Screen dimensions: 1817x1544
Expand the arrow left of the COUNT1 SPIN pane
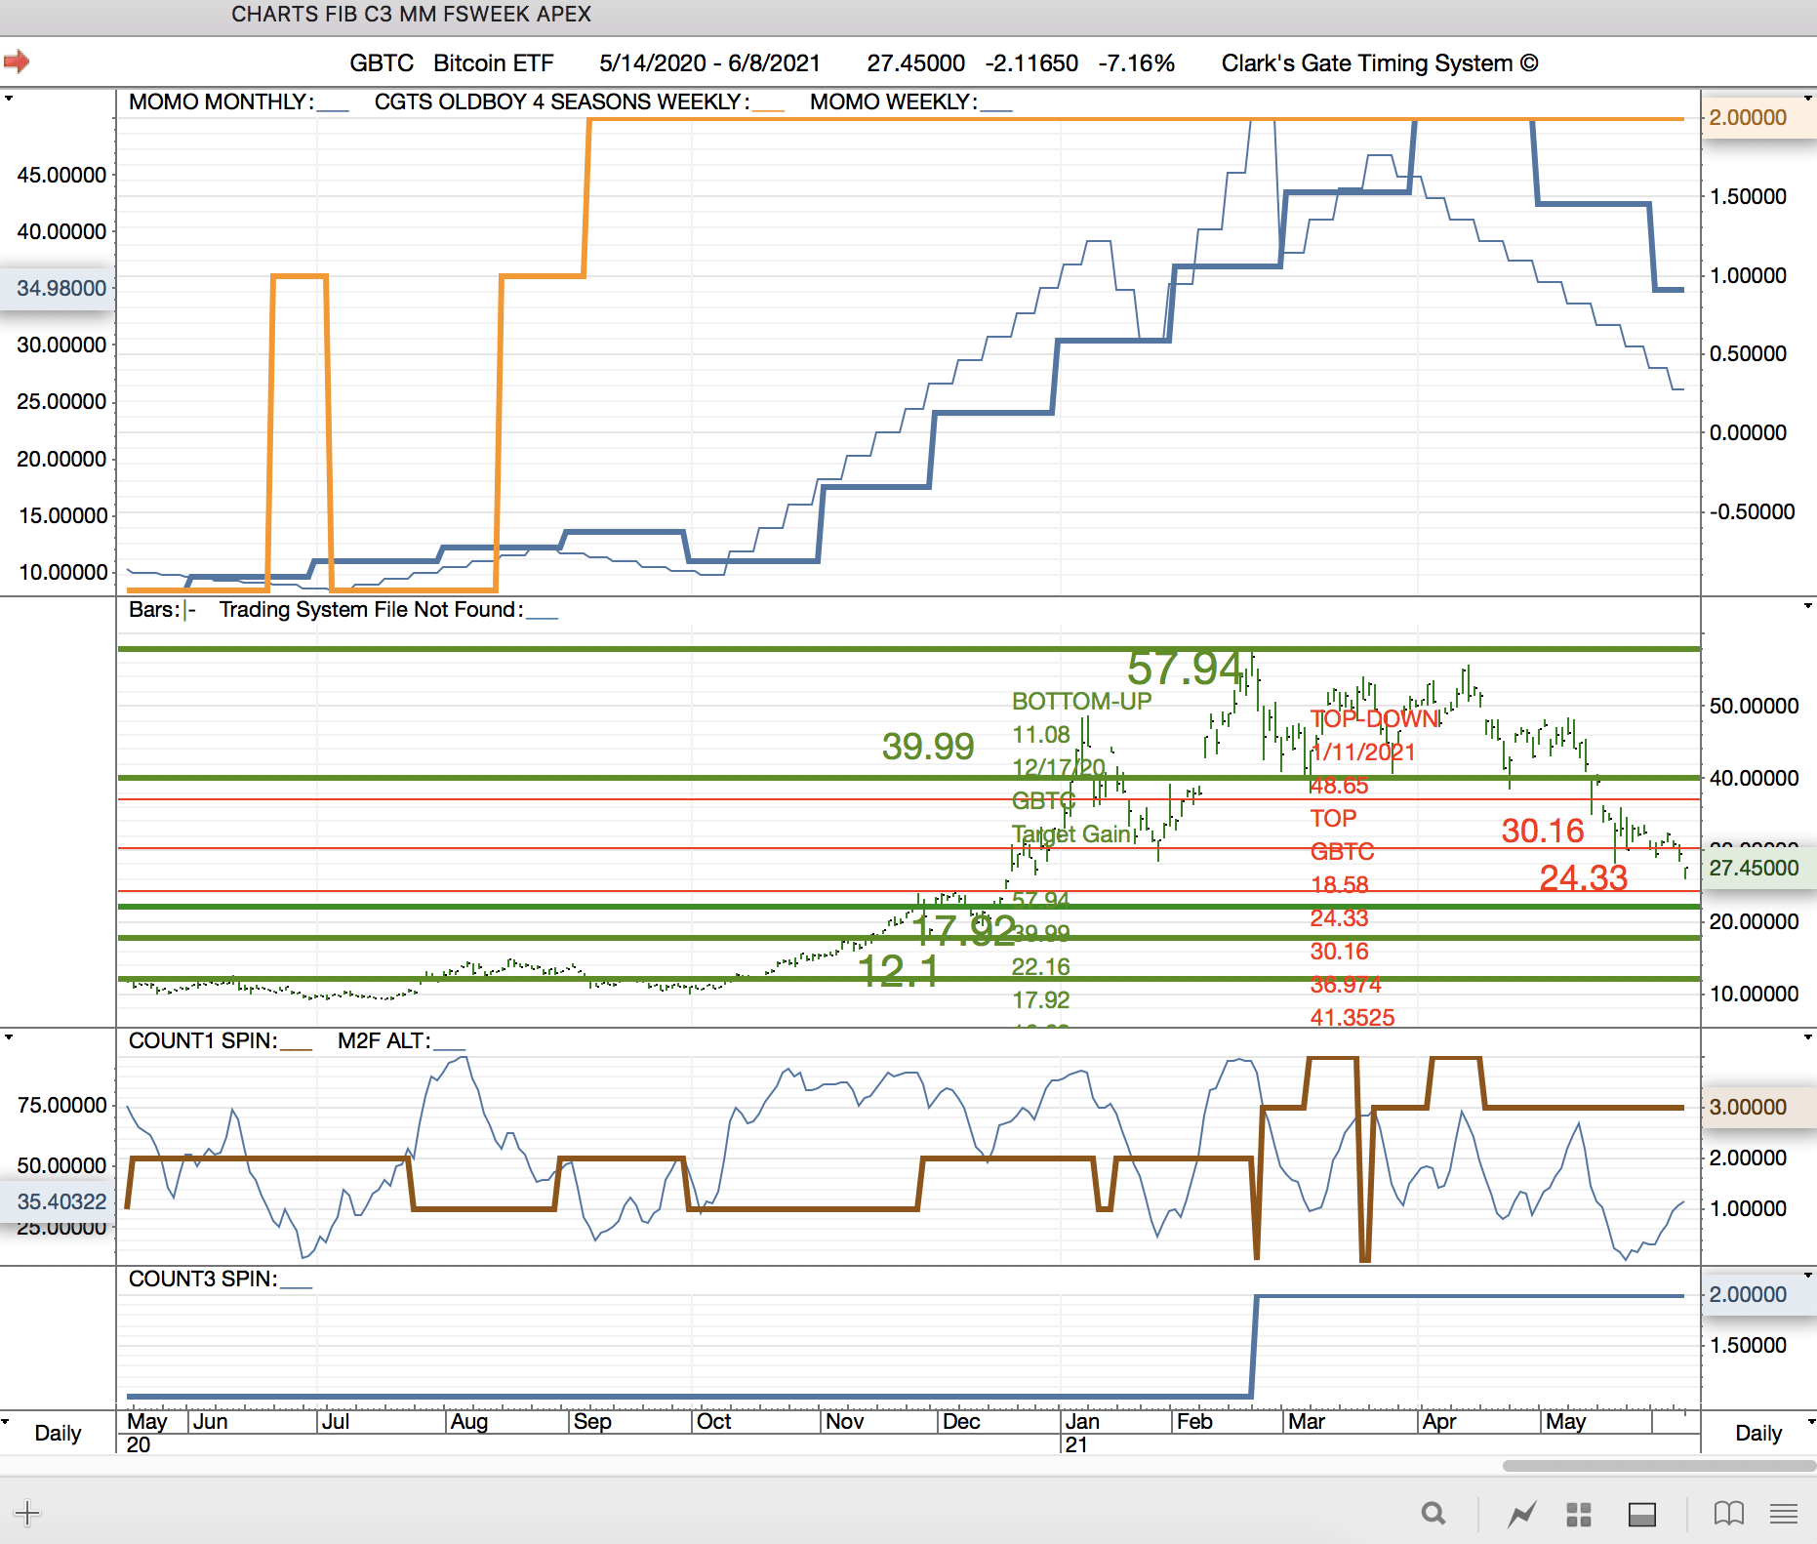coord(8,1036)
